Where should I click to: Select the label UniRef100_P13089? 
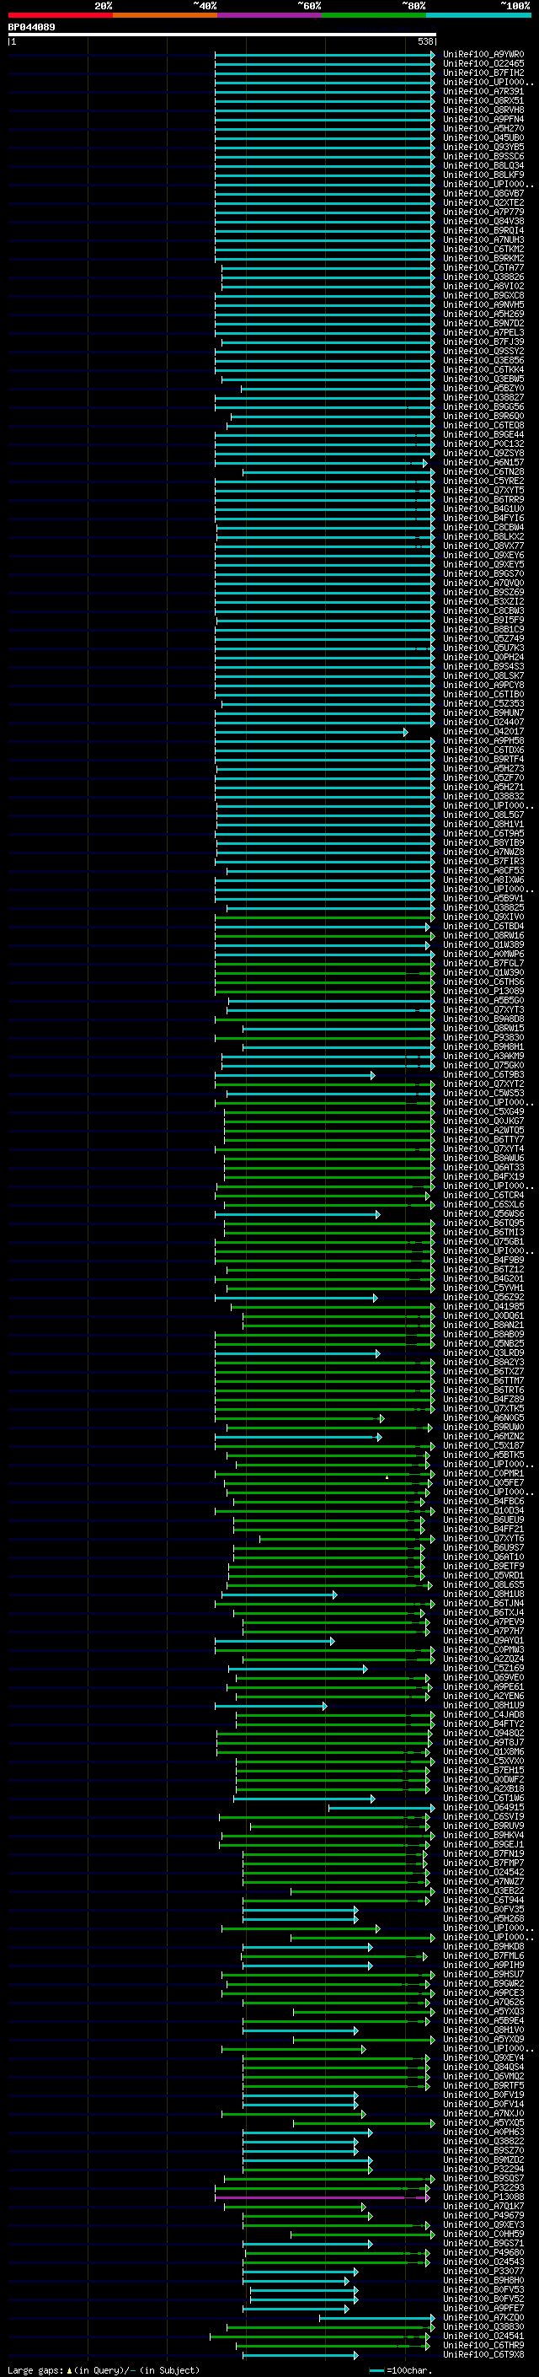coord(483,991)
